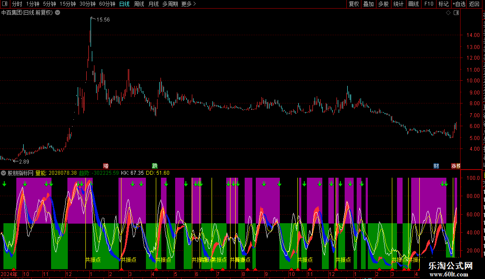
Task: Open the 统计 statistics tool
Action: pyautogui.click(x=398, y=4)
